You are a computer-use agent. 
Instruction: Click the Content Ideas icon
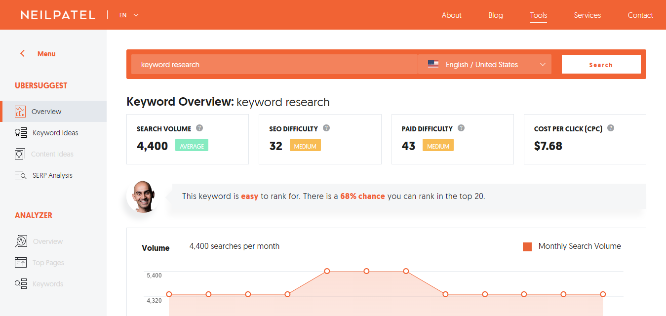[x=20, y=154]
